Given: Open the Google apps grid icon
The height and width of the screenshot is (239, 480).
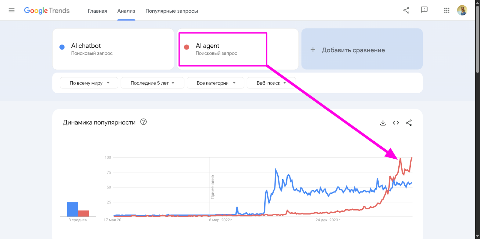Looking at the screenshot, I should coord(446,10).
